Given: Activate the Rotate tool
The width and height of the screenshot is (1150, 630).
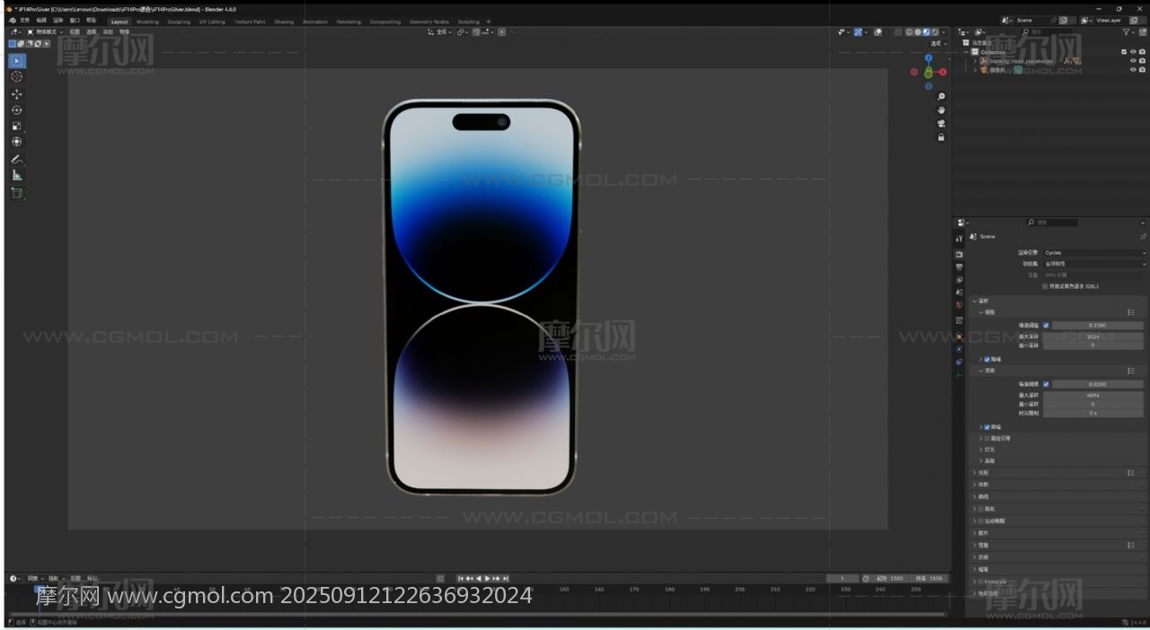Looking at the screenshot, I should pyautogui.click(x=17, y=109).
